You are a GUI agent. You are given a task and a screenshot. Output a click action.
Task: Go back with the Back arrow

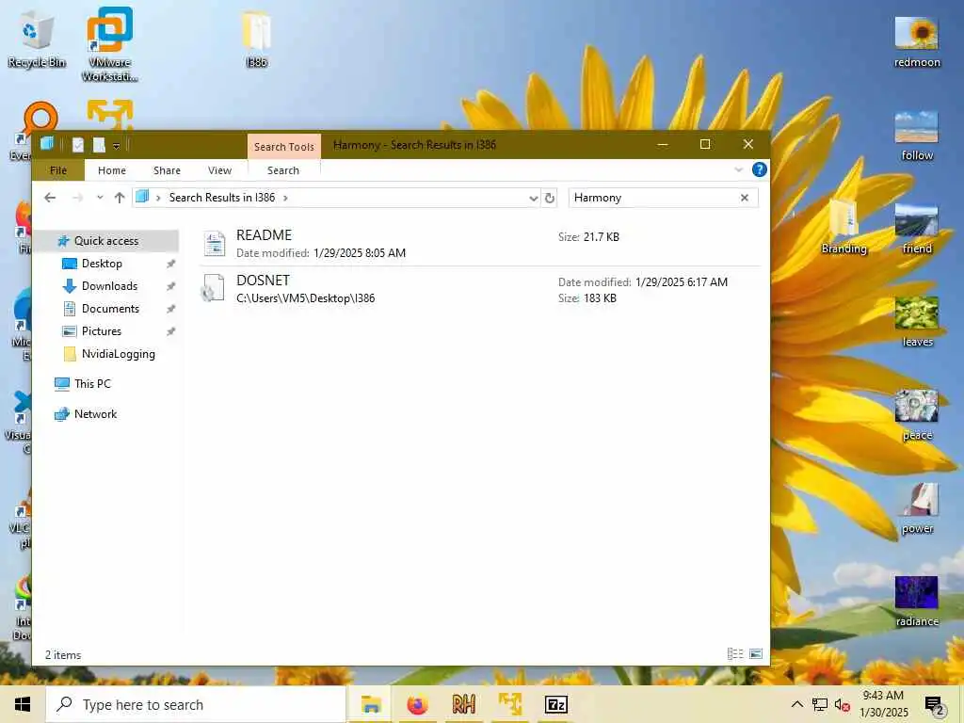pos(50,198)
